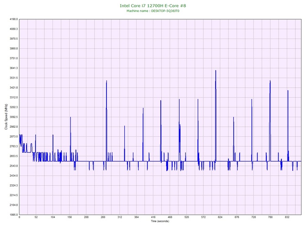Click the 3202.3 y-axis value
Image resolution: width=306 pixels, height=229 pixels.
14,107
